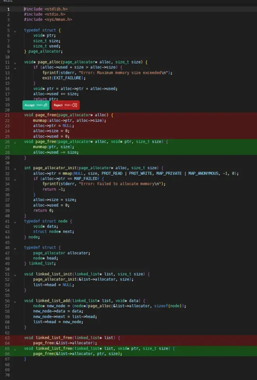257x380 pixels.
Task: Accept the proposed code change
Action: click(x=36, y=105)
